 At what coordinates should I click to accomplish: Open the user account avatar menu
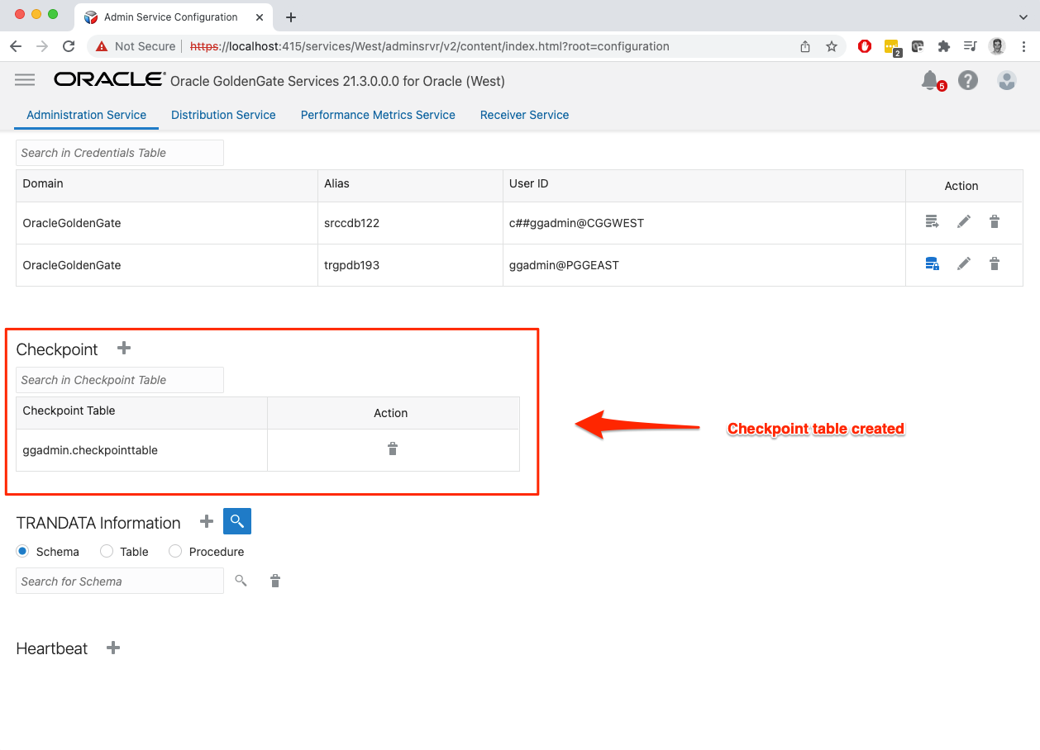pos(1006,80)
